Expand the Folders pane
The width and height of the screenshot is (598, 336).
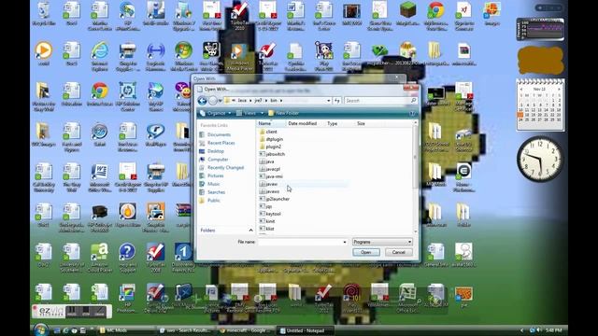250,231
